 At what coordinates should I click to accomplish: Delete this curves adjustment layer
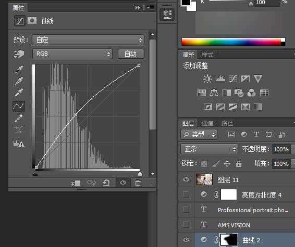pos(138,183)
